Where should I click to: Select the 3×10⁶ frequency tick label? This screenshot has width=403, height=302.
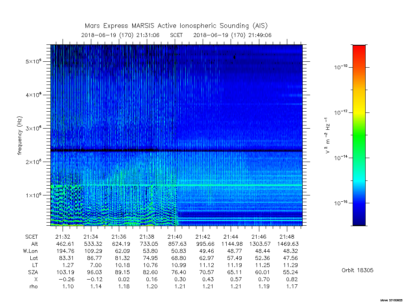tap(33, 128)
